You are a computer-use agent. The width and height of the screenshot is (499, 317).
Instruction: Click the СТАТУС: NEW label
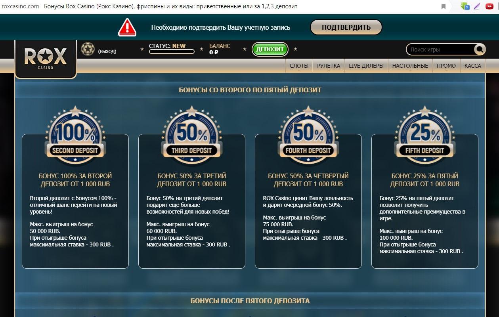point(167,46)
